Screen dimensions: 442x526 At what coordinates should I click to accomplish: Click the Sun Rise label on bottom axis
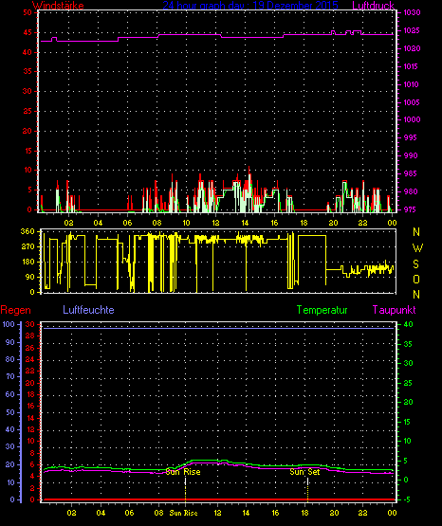(x=183, y=513)
